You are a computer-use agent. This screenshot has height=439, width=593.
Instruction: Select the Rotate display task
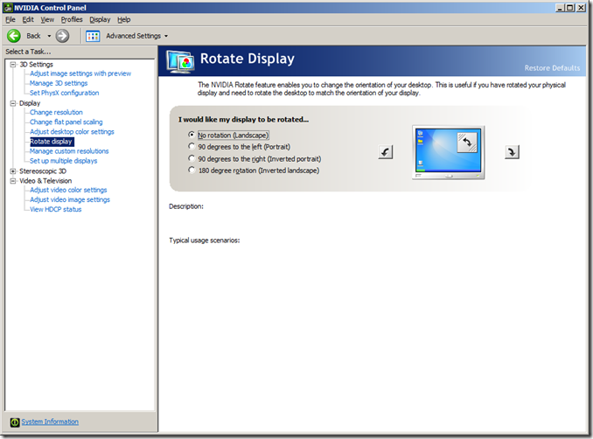52,142
